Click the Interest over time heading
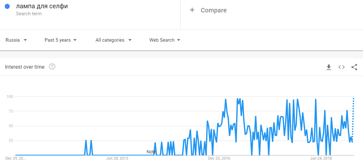 tap(25, 67)
